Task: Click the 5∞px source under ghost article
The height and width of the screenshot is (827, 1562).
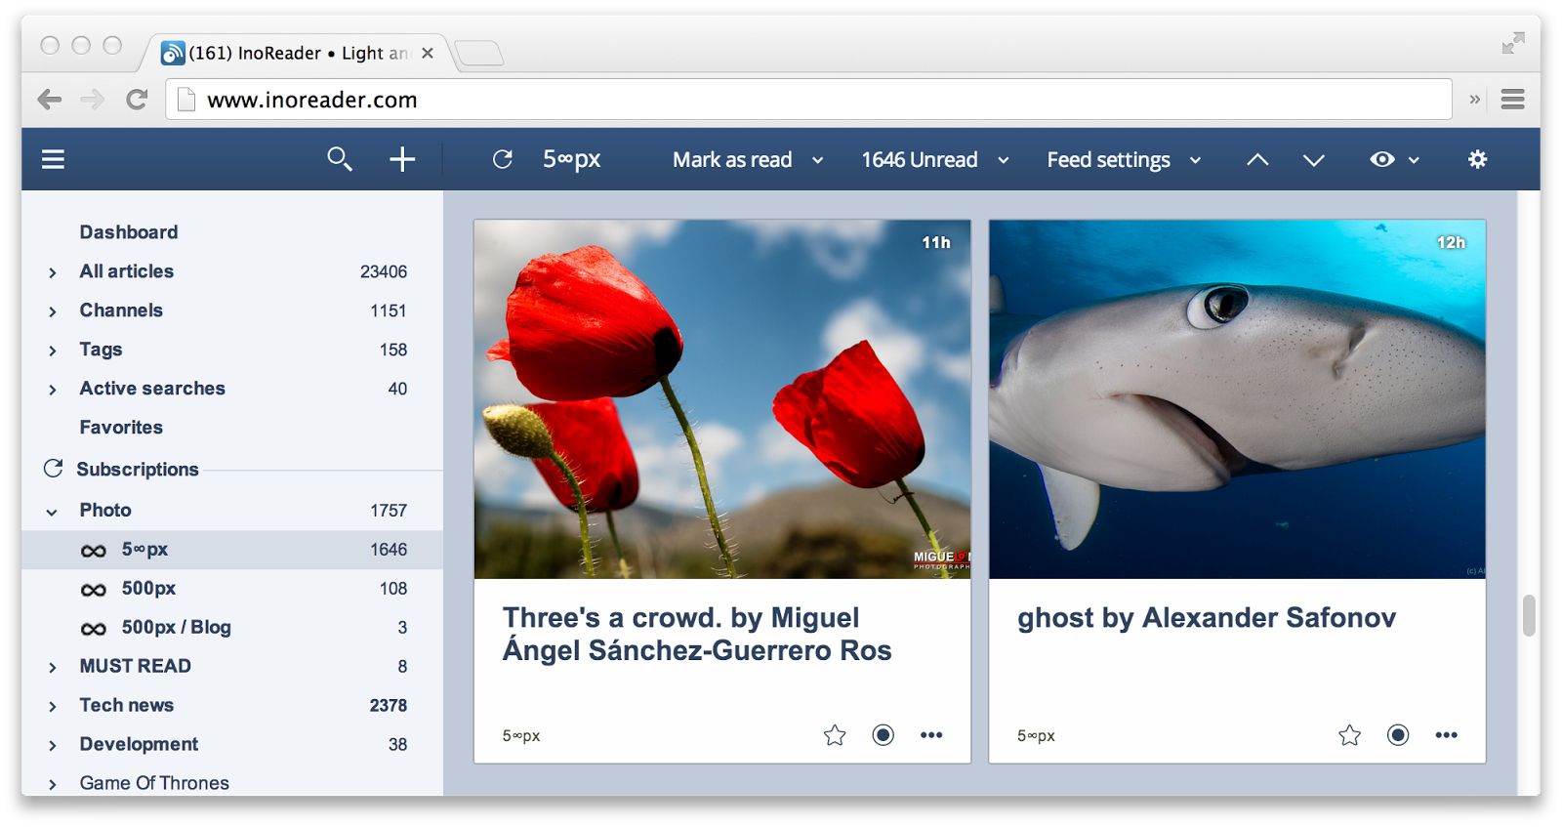Action: coord(1036,736)
